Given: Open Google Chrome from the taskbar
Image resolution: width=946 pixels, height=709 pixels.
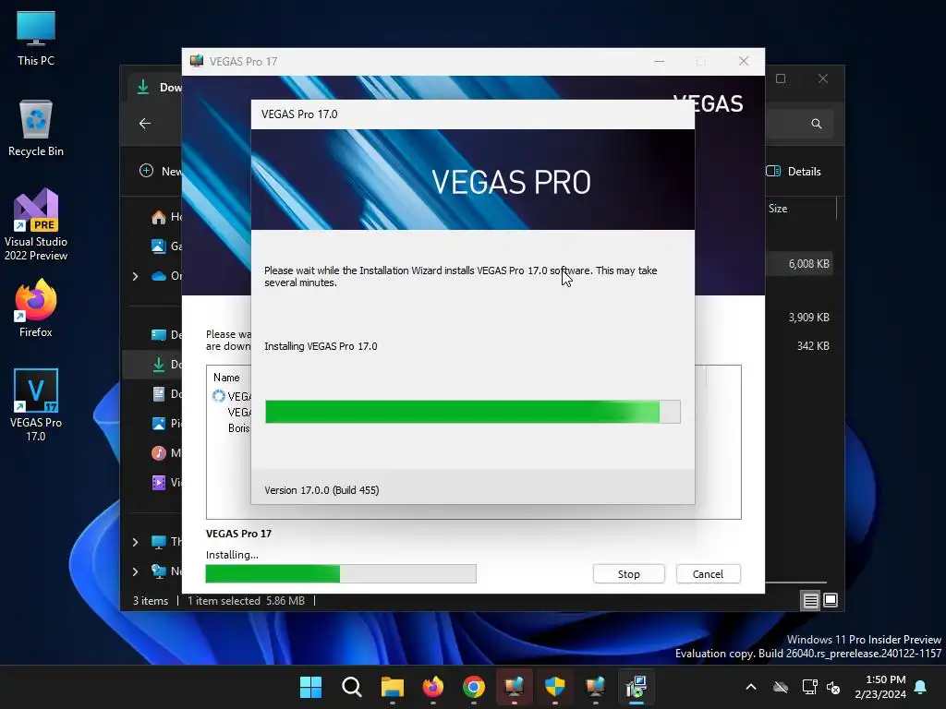Looking at the screenshot, I should (x=474, y=687).
